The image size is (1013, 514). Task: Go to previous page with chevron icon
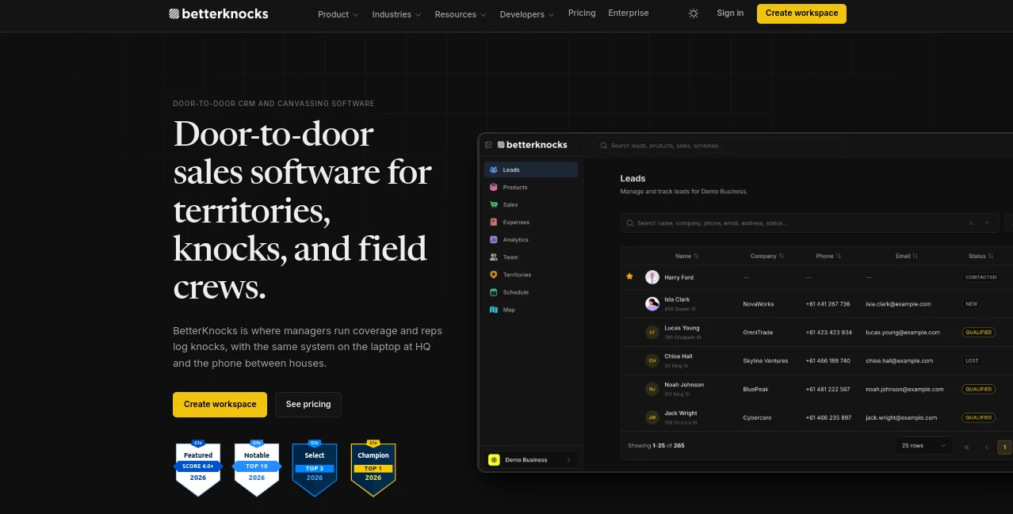(x=987, y=447)
